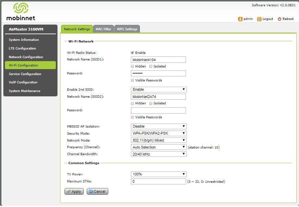Click the Reboot power icon

point(279,19)
